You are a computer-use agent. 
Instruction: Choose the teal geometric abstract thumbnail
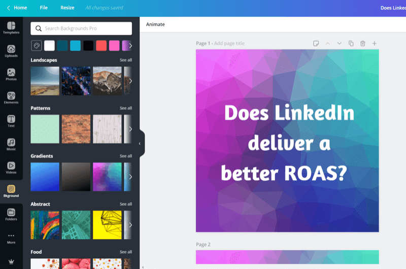point(76,225)
